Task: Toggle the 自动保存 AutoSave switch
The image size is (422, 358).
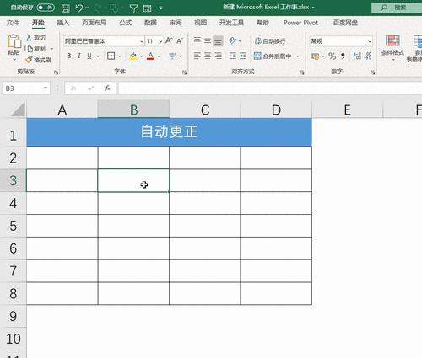Action: 46,8
